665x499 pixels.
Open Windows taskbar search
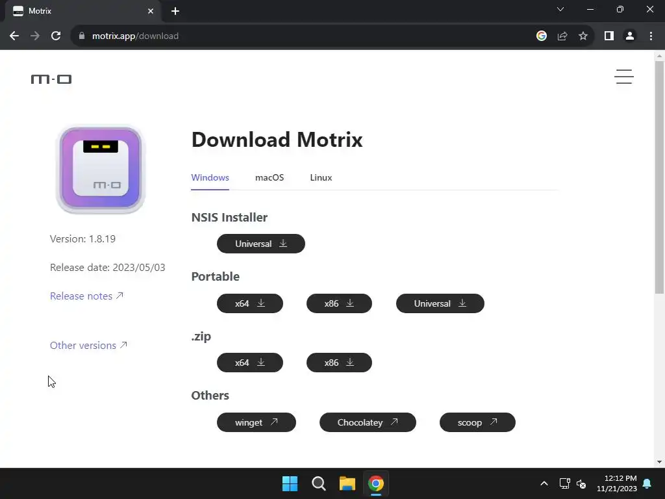click(x=318, y=483)
